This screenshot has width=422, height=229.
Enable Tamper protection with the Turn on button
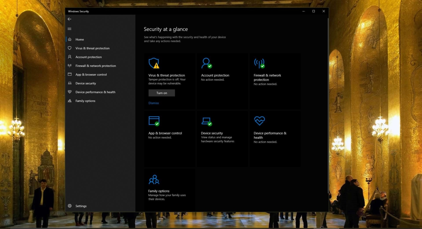coord(161,93)
